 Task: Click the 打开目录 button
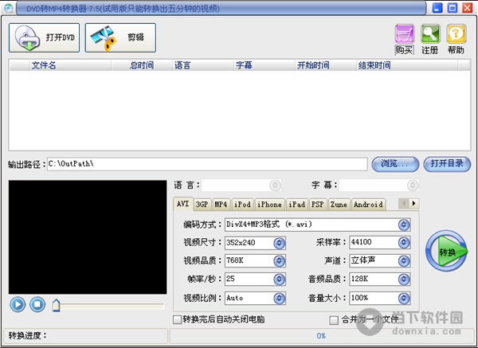tap(445, 163)
